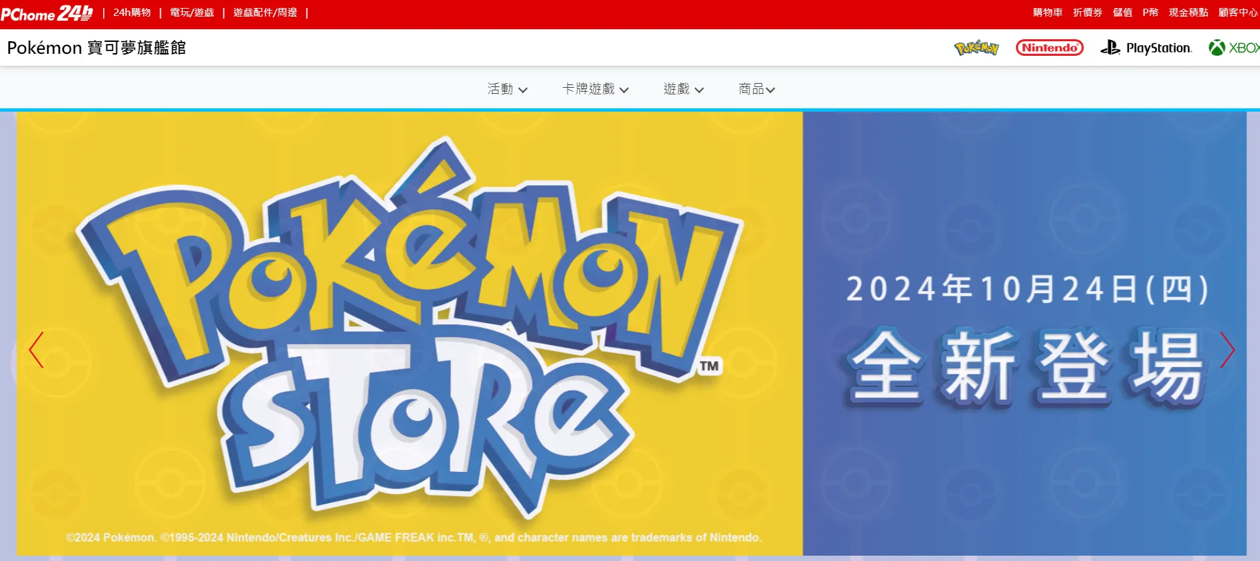
Task: Click the Pokémon Store banner image
Action: click(410, 334)
